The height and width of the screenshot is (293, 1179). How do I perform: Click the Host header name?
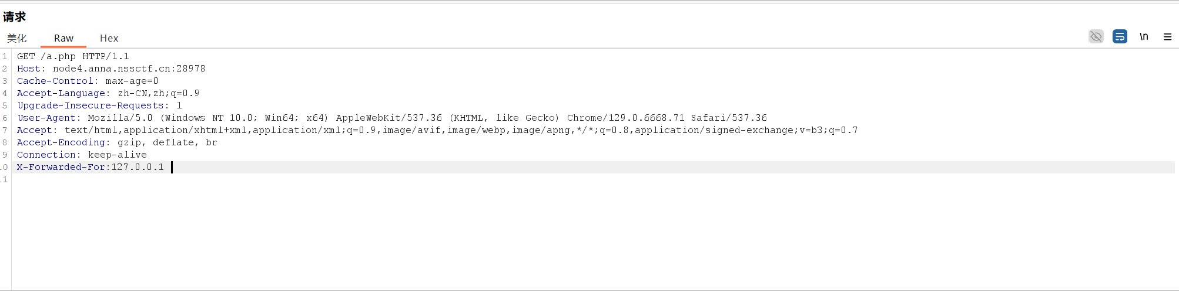[29, 69]
